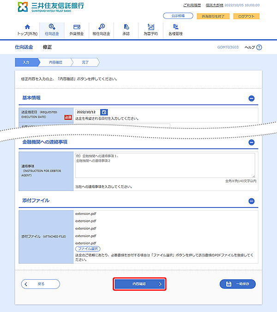Click the 連絡事項 text area

click(x=165, y=165)
